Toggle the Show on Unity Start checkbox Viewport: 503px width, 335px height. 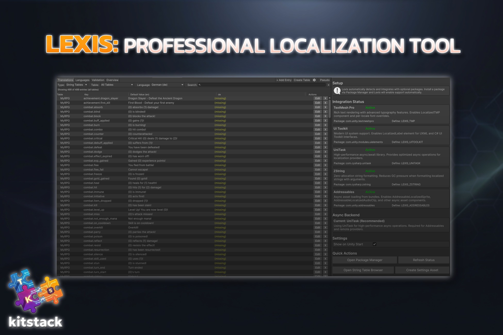tap(375, 244)
